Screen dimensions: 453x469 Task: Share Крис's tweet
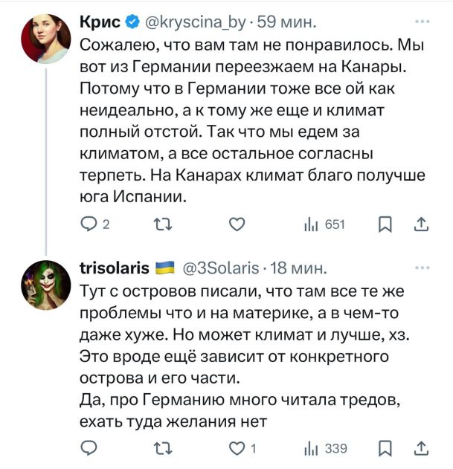[x=420, y=224]
